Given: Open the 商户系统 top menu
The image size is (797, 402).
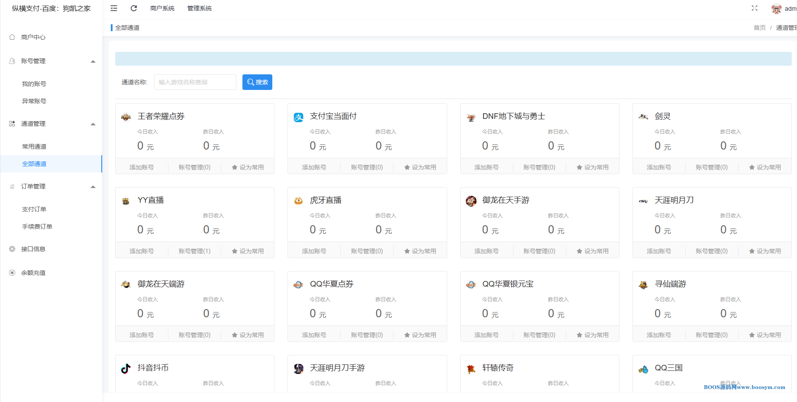Looking at the screenshot, I should (162, 8).
